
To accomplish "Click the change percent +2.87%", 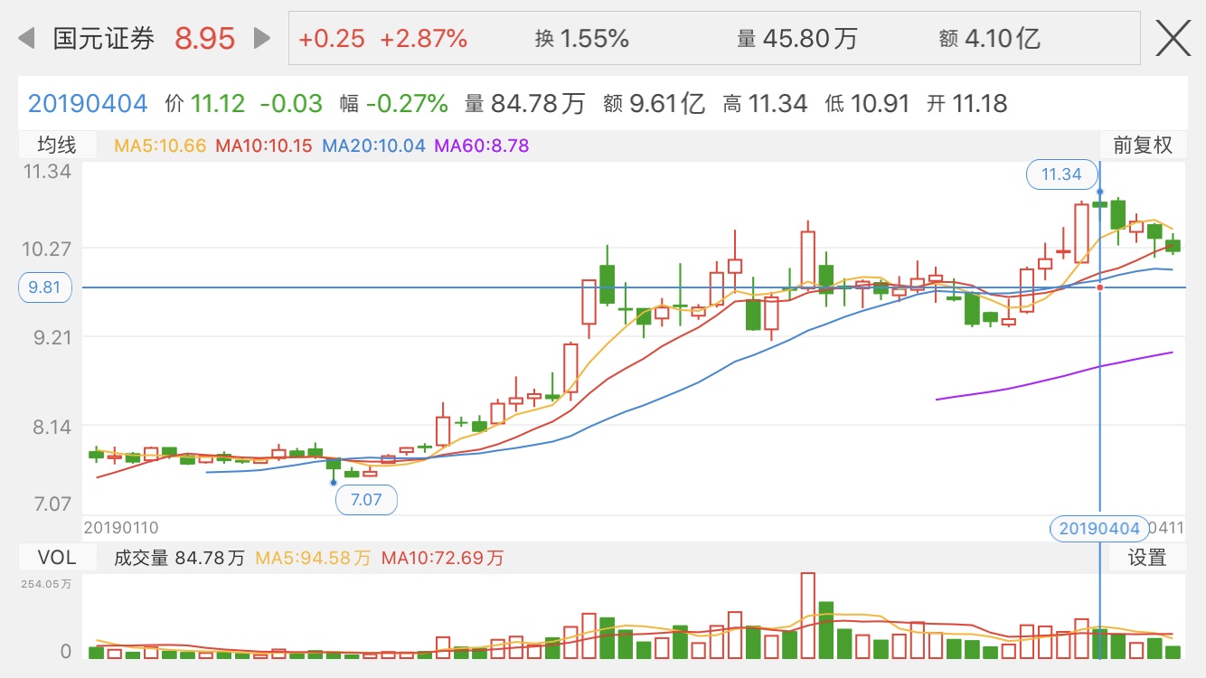I will tap(423, 38).
